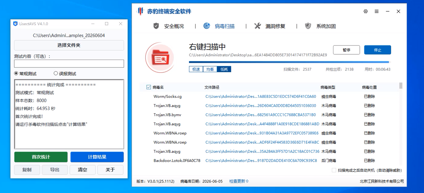This screenshot has height=193, width=424.
Task: Click the red folder scan icon
Action: (x=160, y=58)
